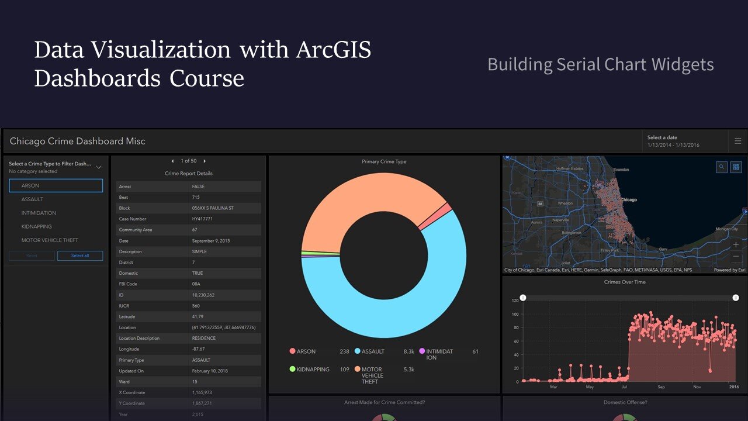Expand the crime type filter chevron
Image resolution: width=748 pixels, height=421 pixels.
(99, 167)
